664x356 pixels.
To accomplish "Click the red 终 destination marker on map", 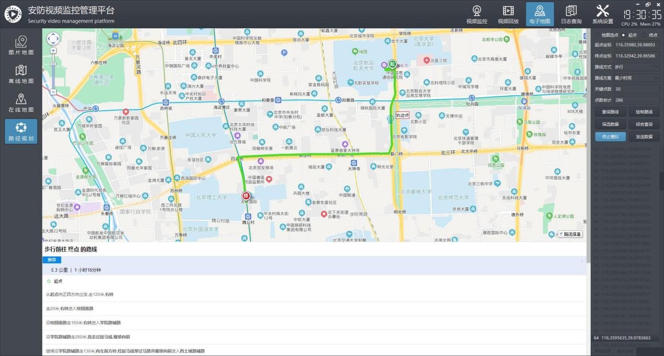I will (x=245, y=196).
